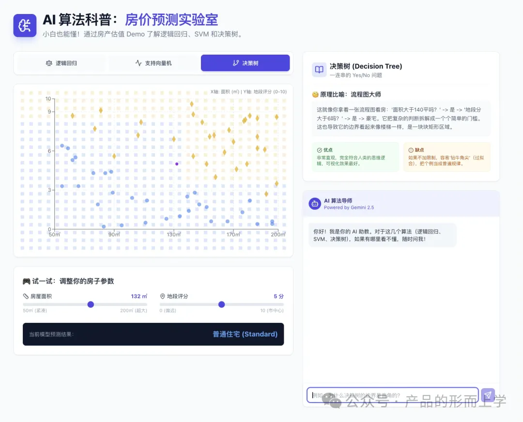Click the pulse icon on 支持向量机 tab
Viewport: 523px width, 422px height.
point(138,63)
